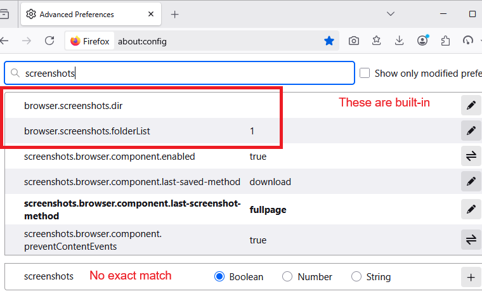The height and width of the screenshot is (296, 482).
Task: Open the downloads arrow icon
Action: (x=400, y=41)
